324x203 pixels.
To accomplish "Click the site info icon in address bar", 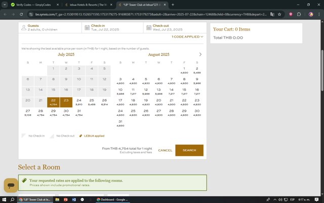I will pyautogui.click(x=31, y=14).
